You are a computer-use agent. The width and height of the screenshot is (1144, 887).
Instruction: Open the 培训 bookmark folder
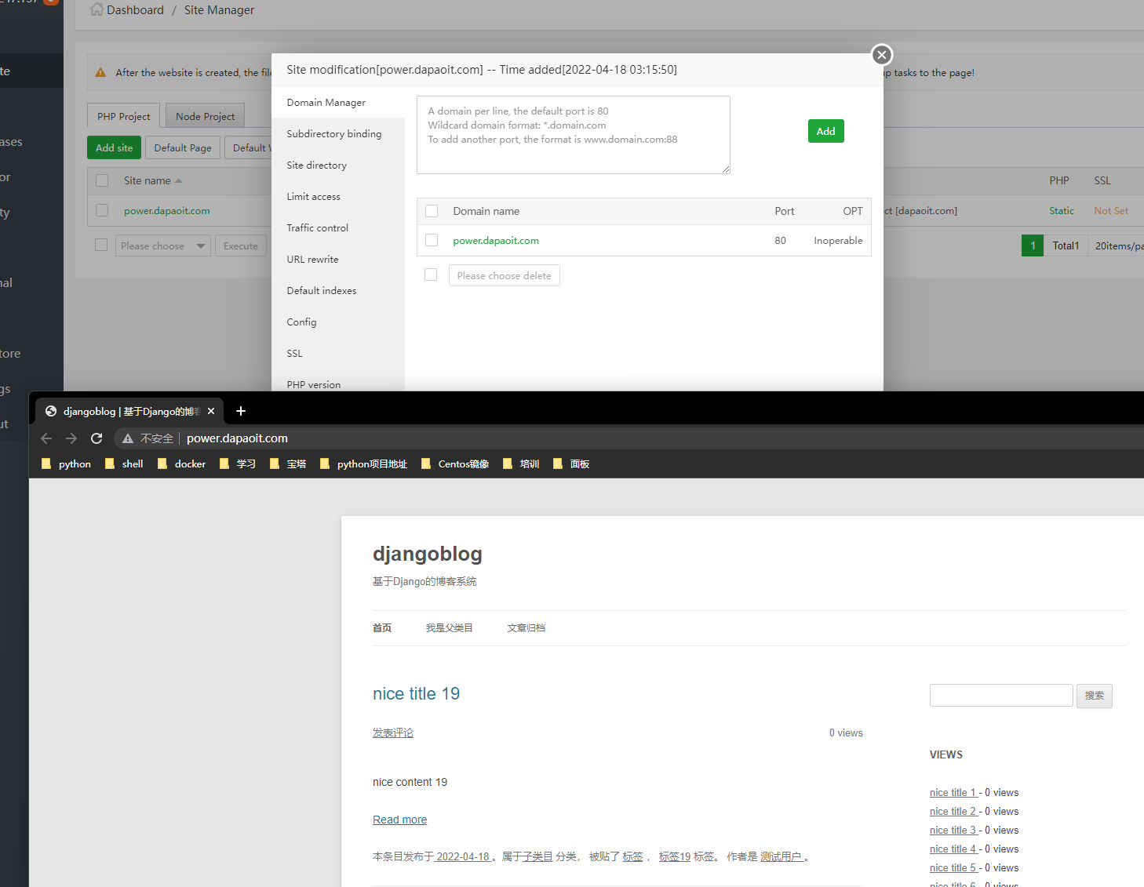[521, 464]
